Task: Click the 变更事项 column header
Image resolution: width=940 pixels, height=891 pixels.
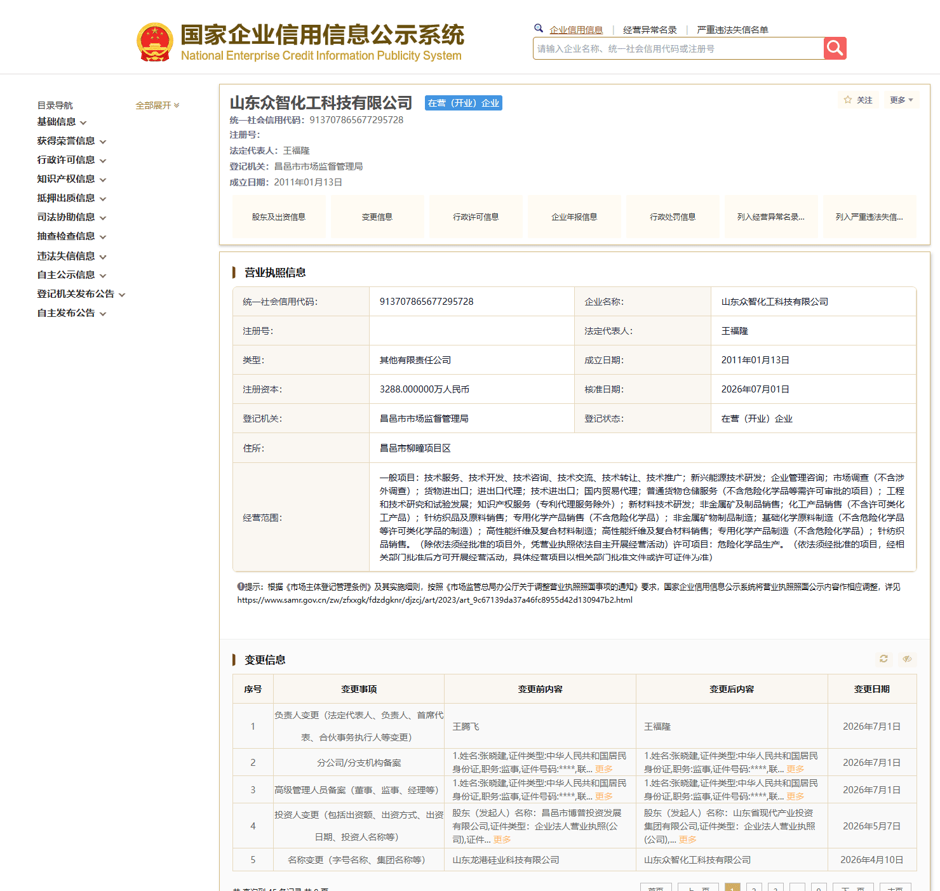Action: point(359,689)
